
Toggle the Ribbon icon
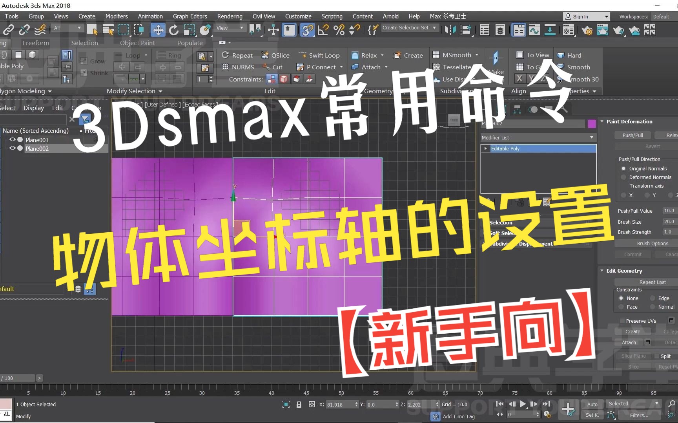pyautogui.click(x=519, y=30)
